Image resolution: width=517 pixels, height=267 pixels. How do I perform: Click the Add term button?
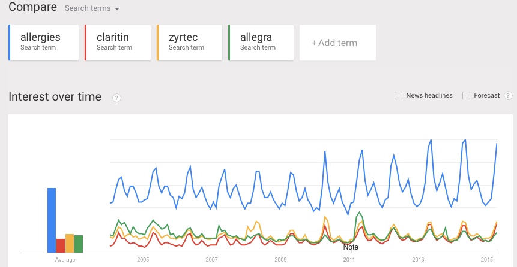[x=337, y=43]
